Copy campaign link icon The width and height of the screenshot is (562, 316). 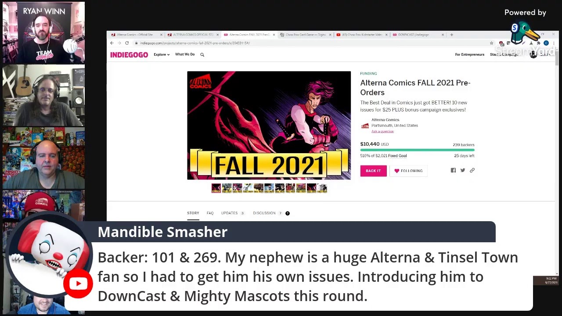pos(472,170)
